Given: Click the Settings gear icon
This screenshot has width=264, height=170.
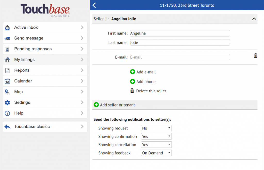Looking at the screenshot, I should point(7,102).
